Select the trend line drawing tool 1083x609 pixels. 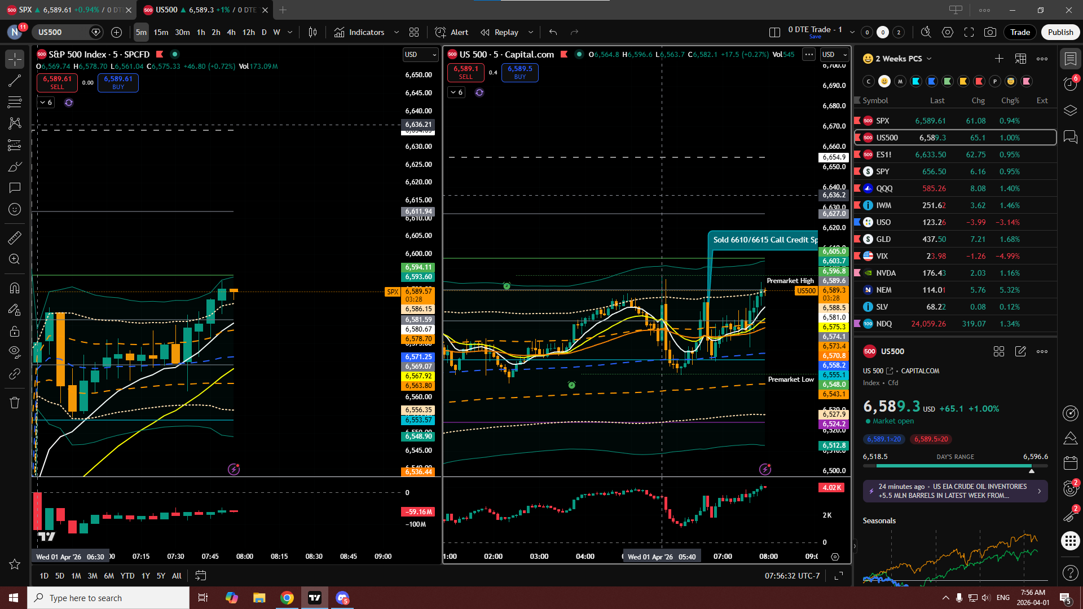(15, 81)
